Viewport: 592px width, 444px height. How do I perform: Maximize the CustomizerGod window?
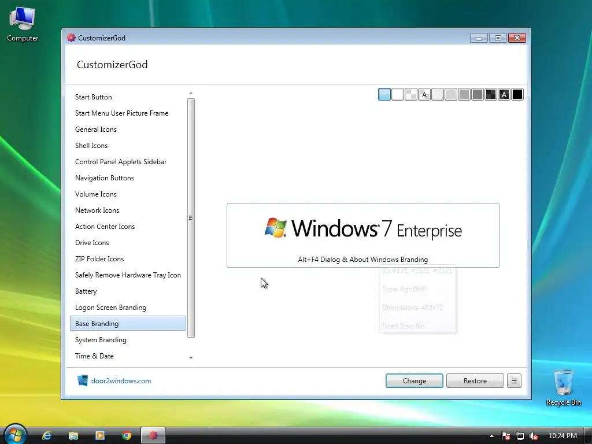tap(498, 38)
